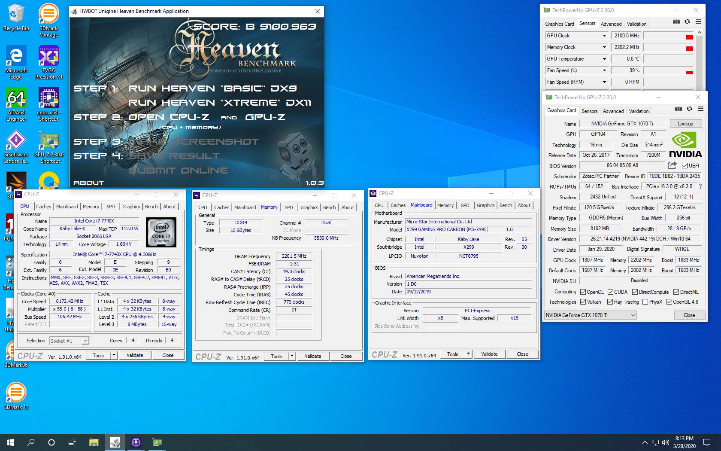Viewport: 721px width, 451px height.
Task: Open Tools dropdown arrow in CPU-Z CPU window
Action: coord(114,355)
